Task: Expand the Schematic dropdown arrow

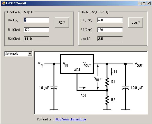Action: 30,54
